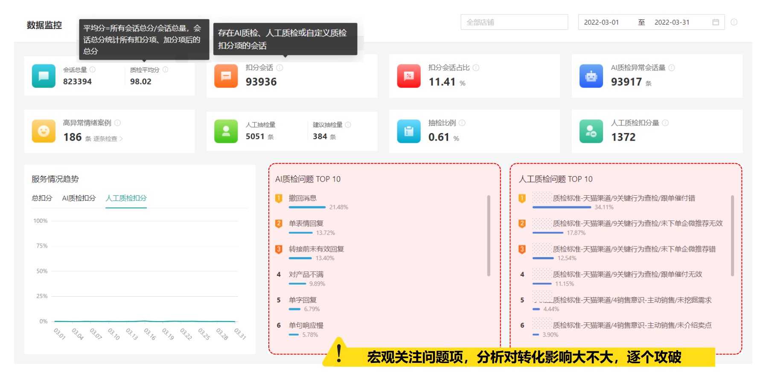Click the 03.16 point on trend chart
763x374 pixels.
click(x=145, y=321)
